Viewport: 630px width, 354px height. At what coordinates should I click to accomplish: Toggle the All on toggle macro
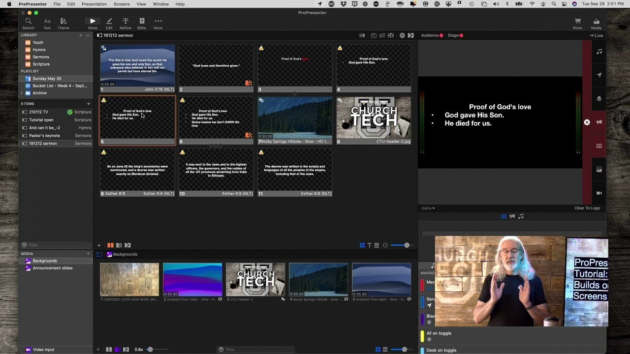pos(439,333)
